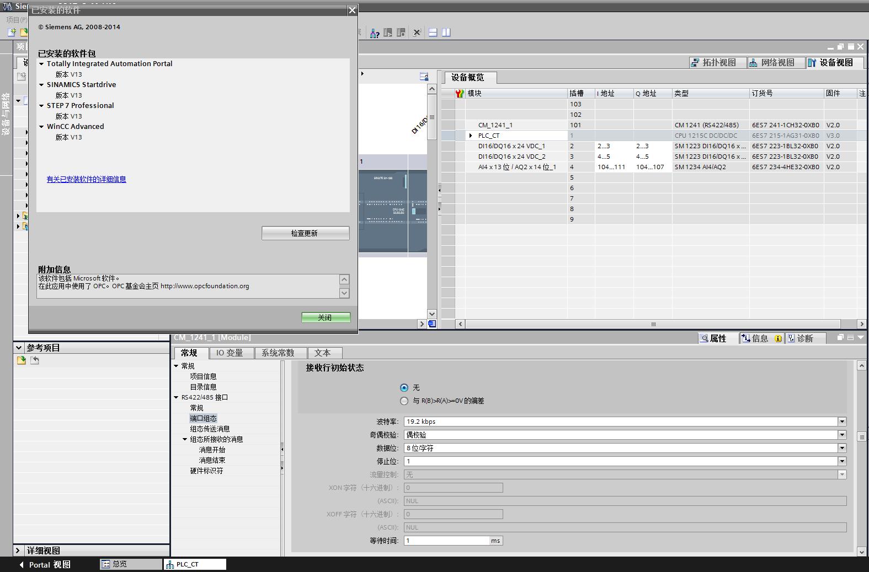This screenshot has width=869, height=572.
Task: Collapse the STEP 7 Professional entry
Action: 41,106
